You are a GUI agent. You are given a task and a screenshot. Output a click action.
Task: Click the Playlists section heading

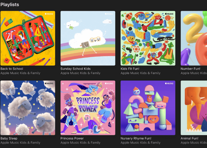10,5
